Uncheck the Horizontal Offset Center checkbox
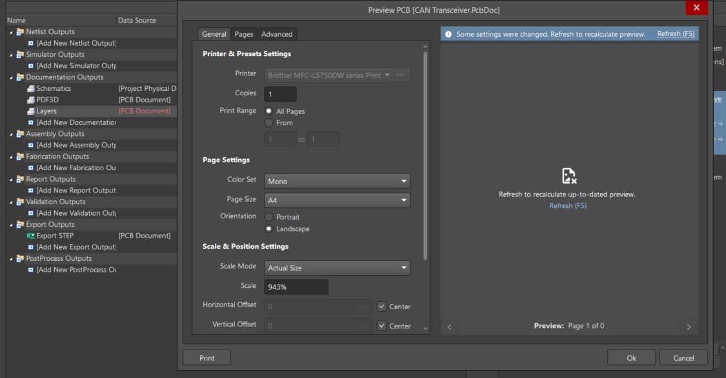Viewport: 726px width, 378px height. [382, 307]
